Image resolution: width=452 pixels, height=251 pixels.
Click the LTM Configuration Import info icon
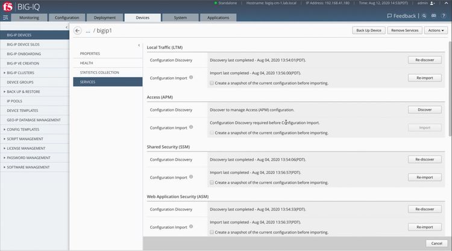coord(191,78)
